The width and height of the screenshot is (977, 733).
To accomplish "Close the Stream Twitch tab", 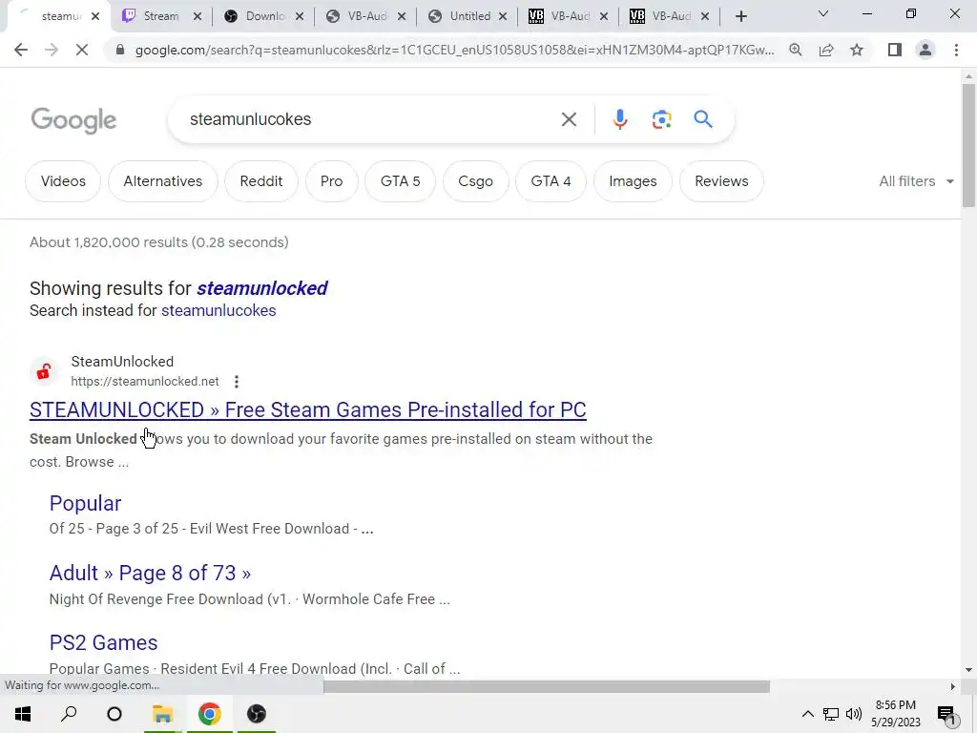I will click(x=197, y=16).
